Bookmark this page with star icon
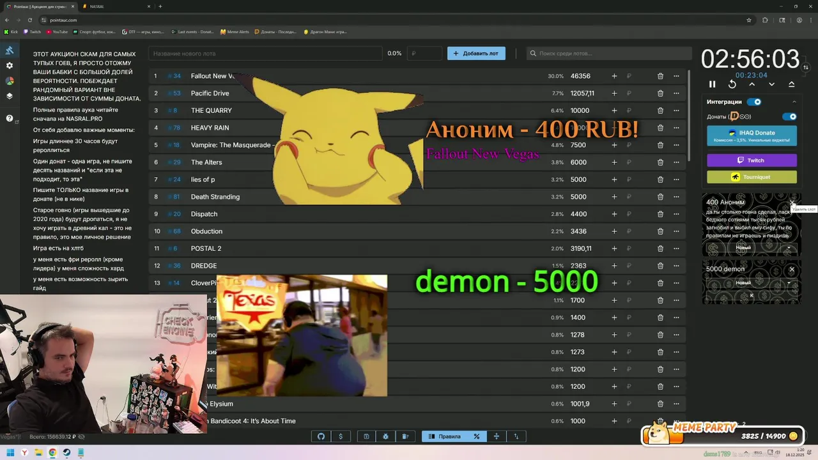818x460 pixels. 749,20
